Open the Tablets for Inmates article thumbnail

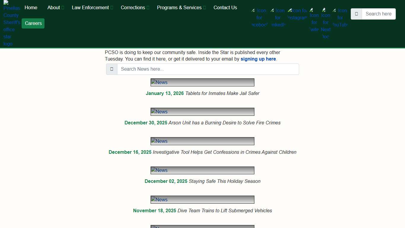point(202,83)
